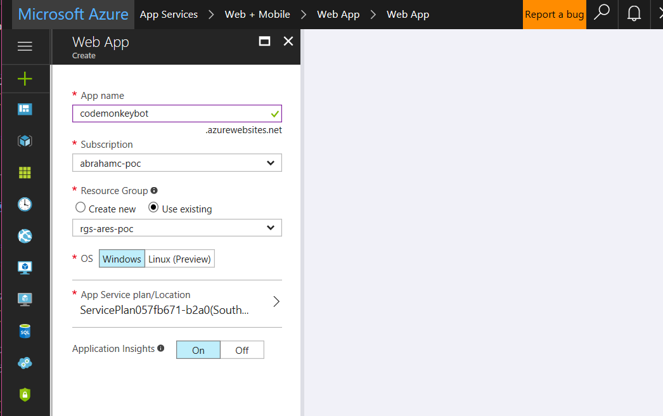
Task: Select Linux (Preview) as the OS
Action: click(x=181, y=258)
